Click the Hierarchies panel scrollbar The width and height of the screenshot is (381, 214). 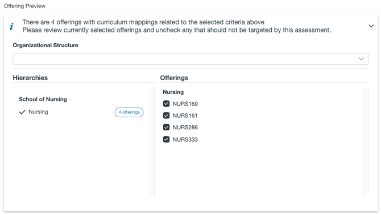tap(152, 142)
